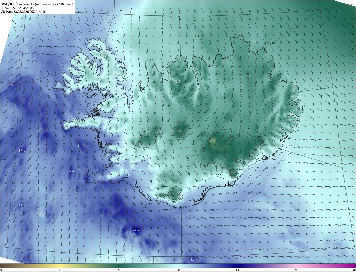356x272 pixels.
Task: Click the 14.0 value label
Action: click(x=81, y=146)
